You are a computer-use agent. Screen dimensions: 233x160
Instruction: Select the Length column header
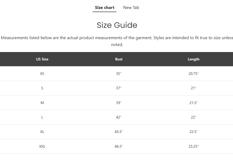(193, 59)
